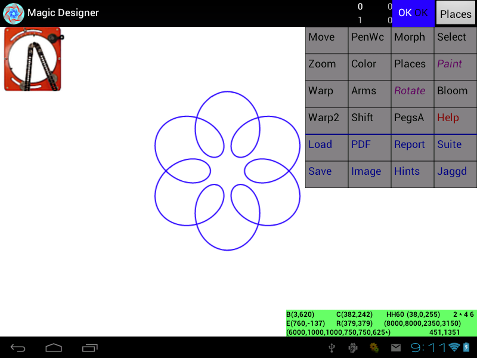The height and width of the screenshot is (358, 477).
Task: Tap the 9:11 clock display
Action: coord(428,348)
